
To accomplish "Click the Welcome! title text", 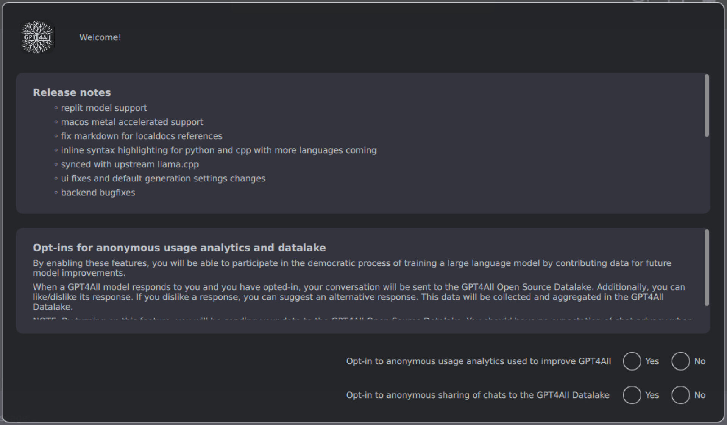I will coord(100,37).
